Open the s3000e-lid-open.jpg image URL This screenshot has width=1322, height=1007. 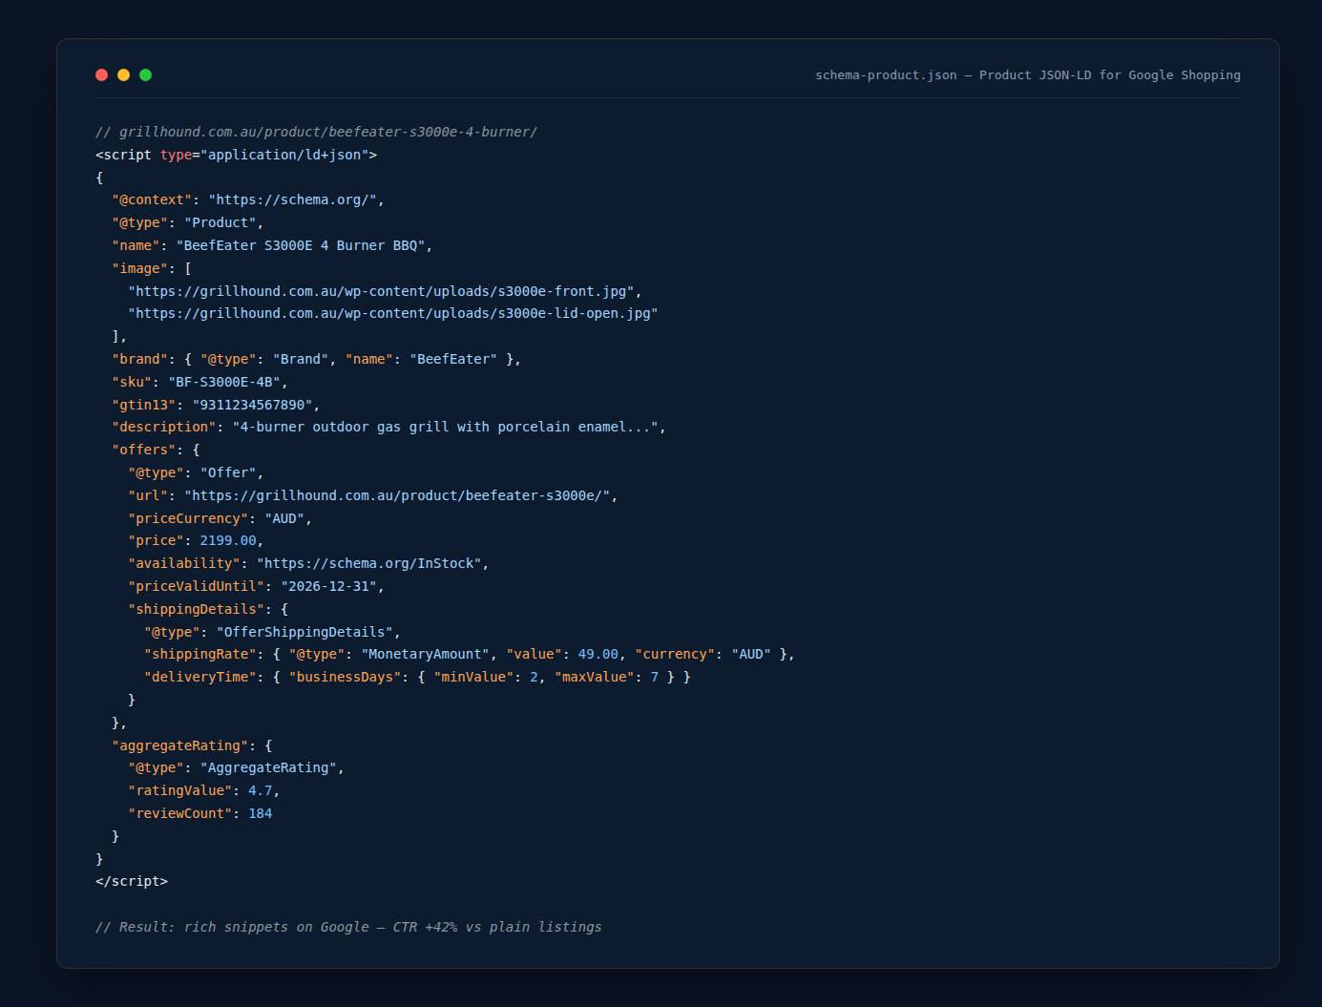click(391, 313)
